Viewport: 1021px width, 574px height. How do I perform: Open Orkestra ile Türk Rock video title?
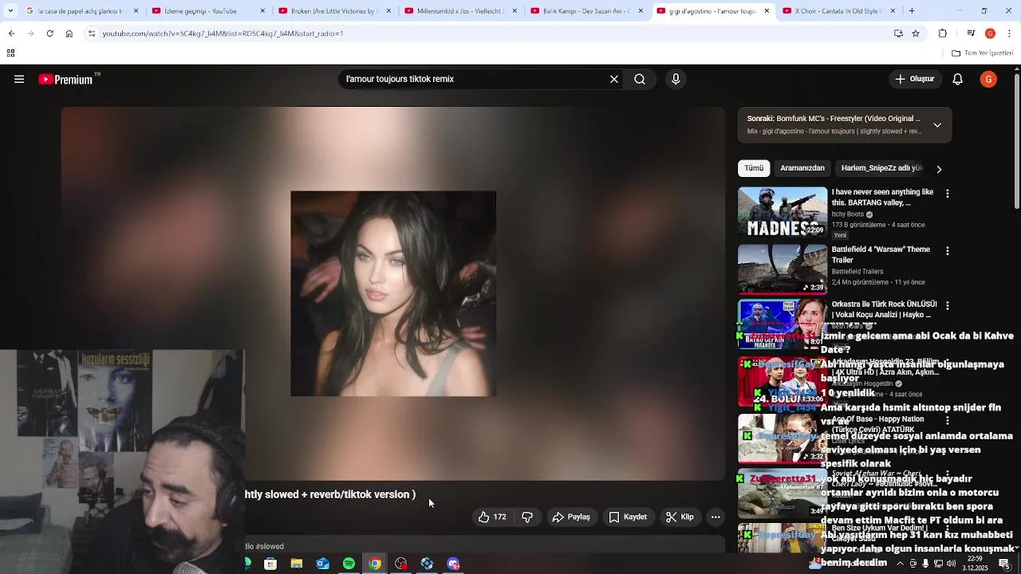tap(885, 310)
